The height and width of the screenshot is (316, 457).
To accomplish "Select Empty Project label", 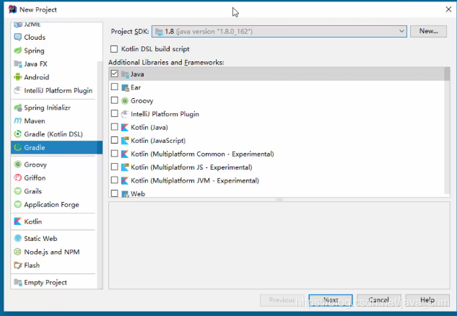I will pyautogui.click(x=45, y=283).
